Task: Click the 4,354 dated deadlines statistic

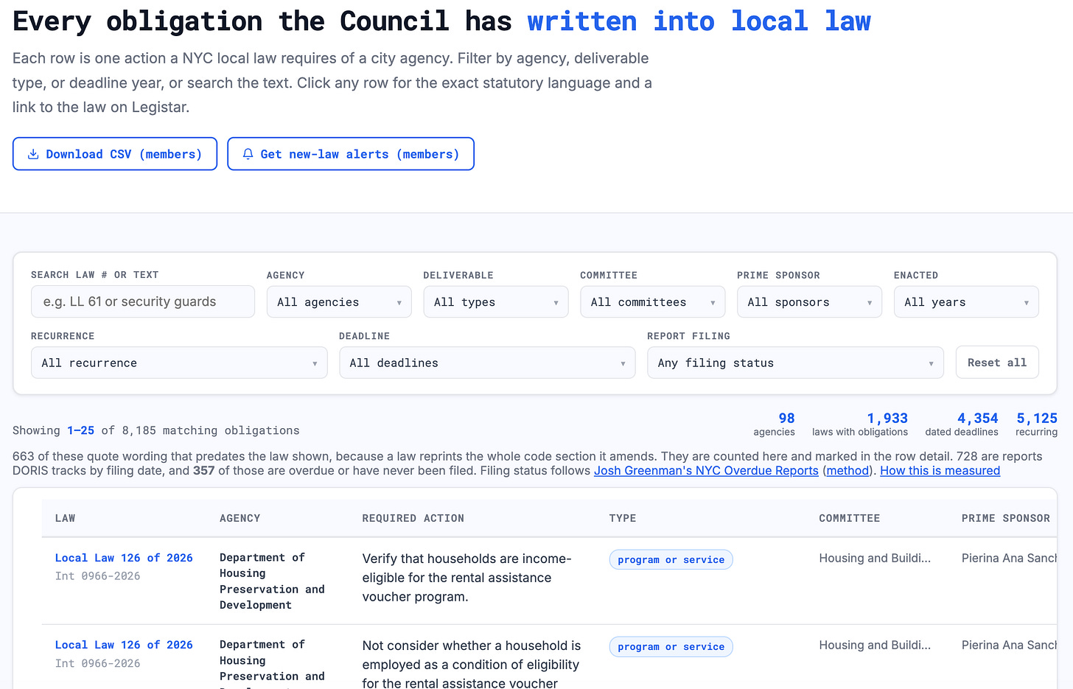Action: (x=962, y=424)
